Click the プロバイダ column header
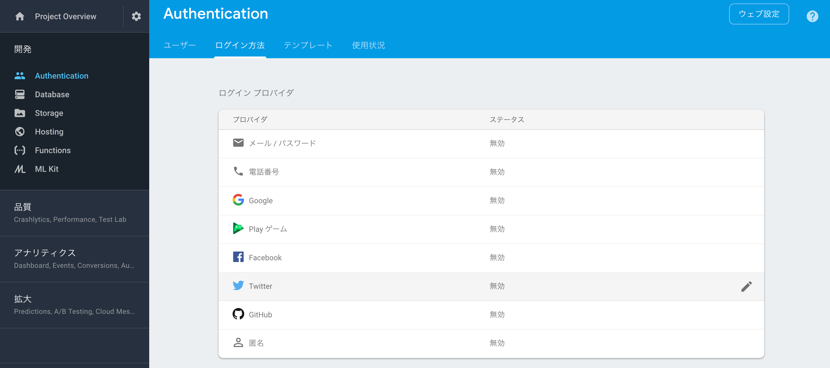 click(x=250, y=119)
